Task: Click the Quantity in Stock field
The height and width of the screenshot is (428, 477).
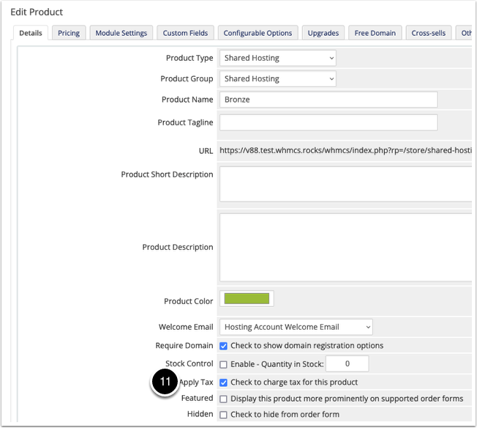Action: (347, 364)
